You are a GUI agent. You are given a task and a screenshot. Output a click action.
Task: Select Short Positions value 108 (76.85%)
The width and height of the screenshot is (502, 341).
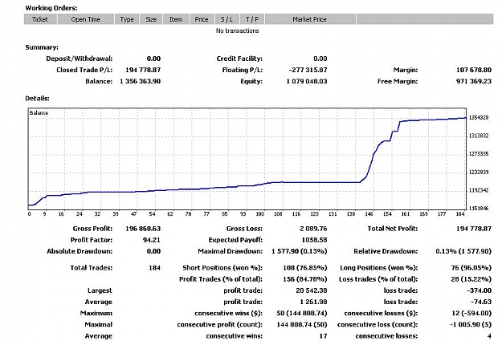(x=305, y=268)
